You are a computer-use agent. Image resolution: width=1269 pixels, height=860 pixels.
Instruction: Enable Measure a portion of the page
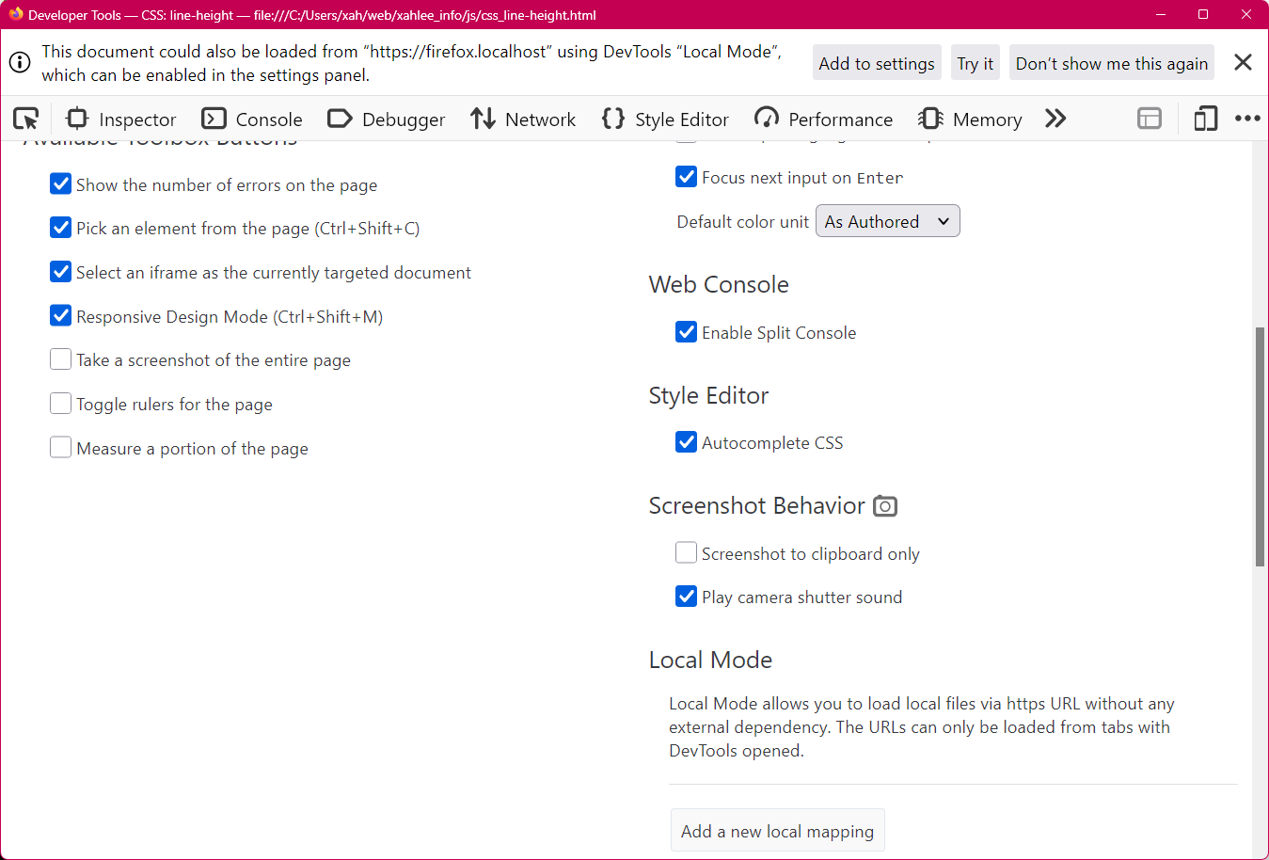(x=61, y=447)
